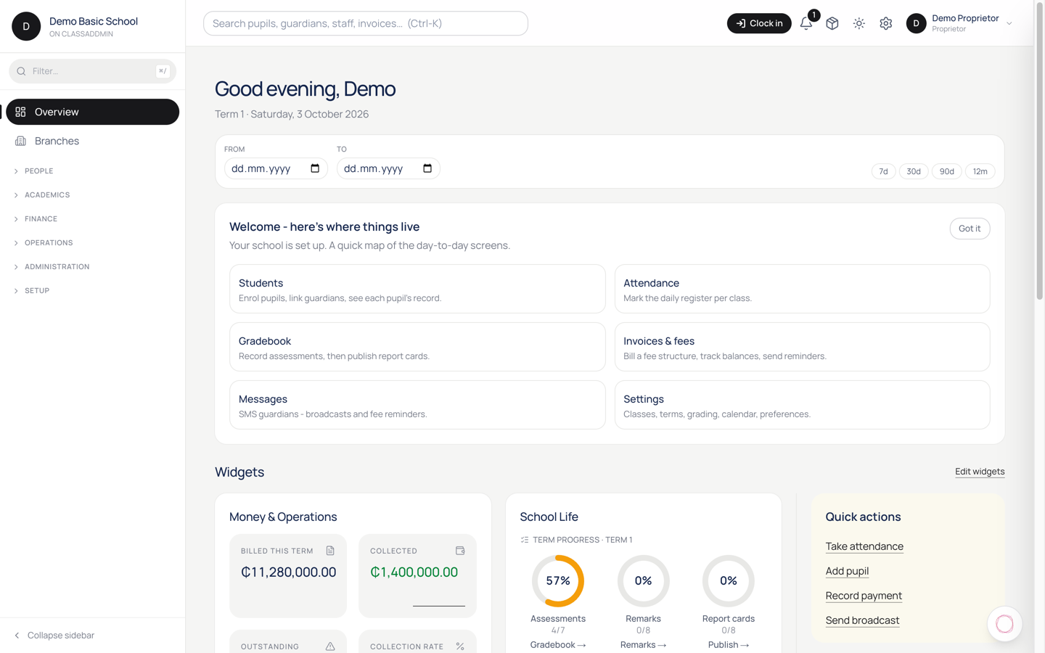1045x653 pixels.
Task: Follow the Publish arrow link
Action: (x=729, y=645)
